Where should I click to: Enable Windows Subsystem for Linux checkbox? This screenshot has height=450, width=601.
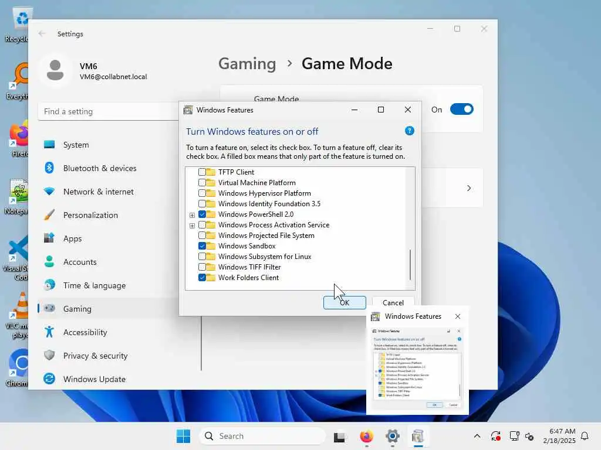coord(202,257)
